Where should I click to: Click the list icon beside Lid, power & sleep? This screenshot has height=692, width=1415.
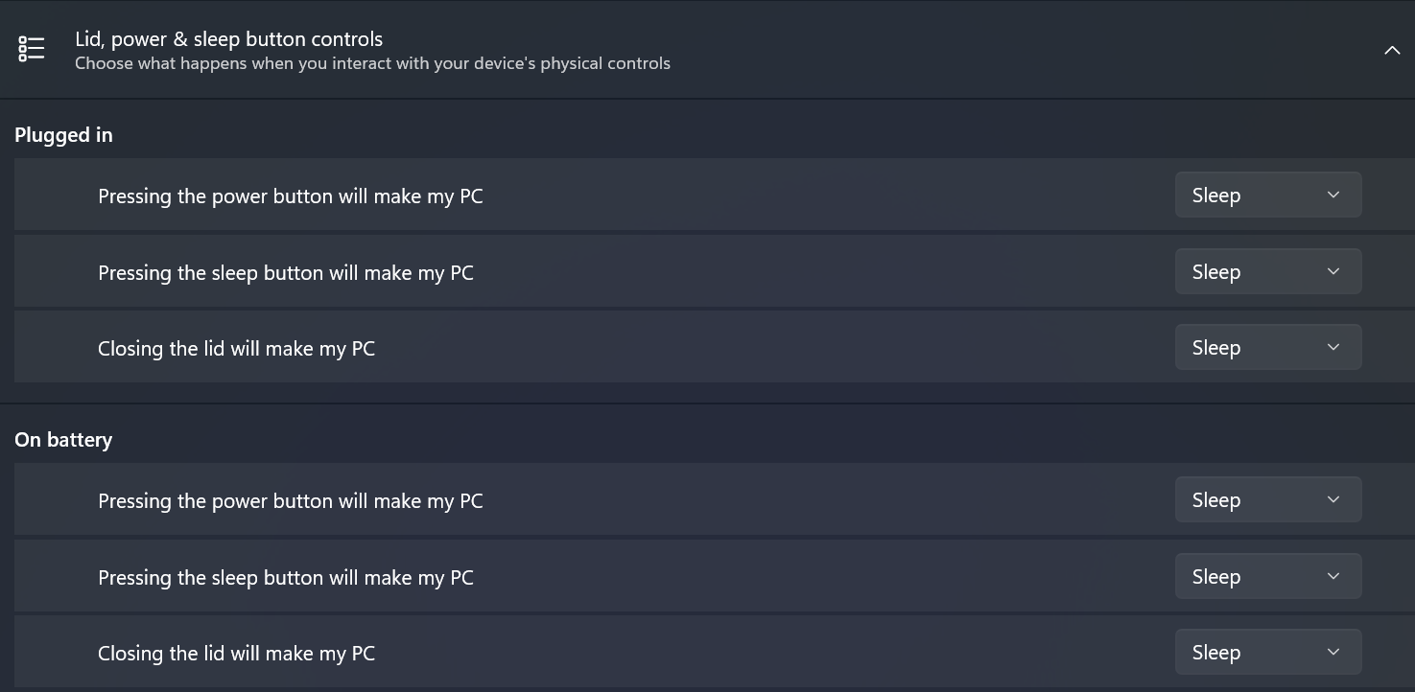tap(32, 49)
